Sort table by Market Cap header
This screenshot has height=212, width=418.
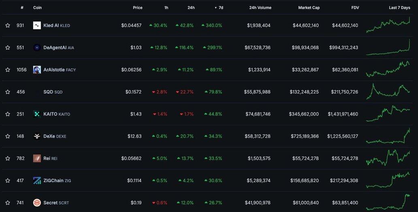pos(309,8)
